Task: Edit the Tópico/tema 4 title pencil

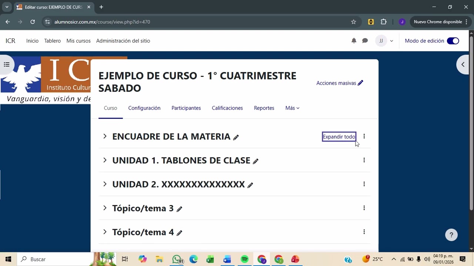Action: 179,233
